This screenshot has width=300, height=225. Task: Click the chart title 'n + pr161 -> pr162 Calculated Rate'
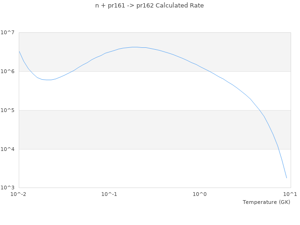click(150, 6)
